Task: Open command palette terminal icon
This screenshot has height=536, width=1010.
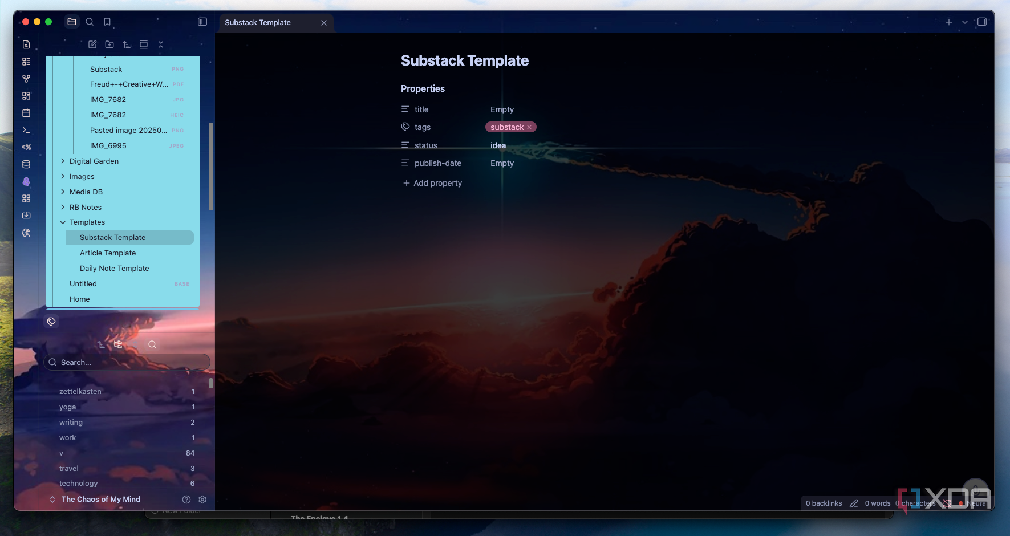Action: click(x=26, y=130)
